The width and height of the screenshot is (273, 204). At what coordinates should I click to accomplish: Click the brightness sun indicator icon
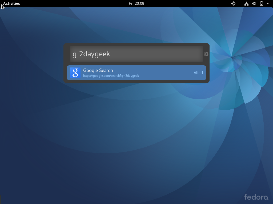click(233, 3)
